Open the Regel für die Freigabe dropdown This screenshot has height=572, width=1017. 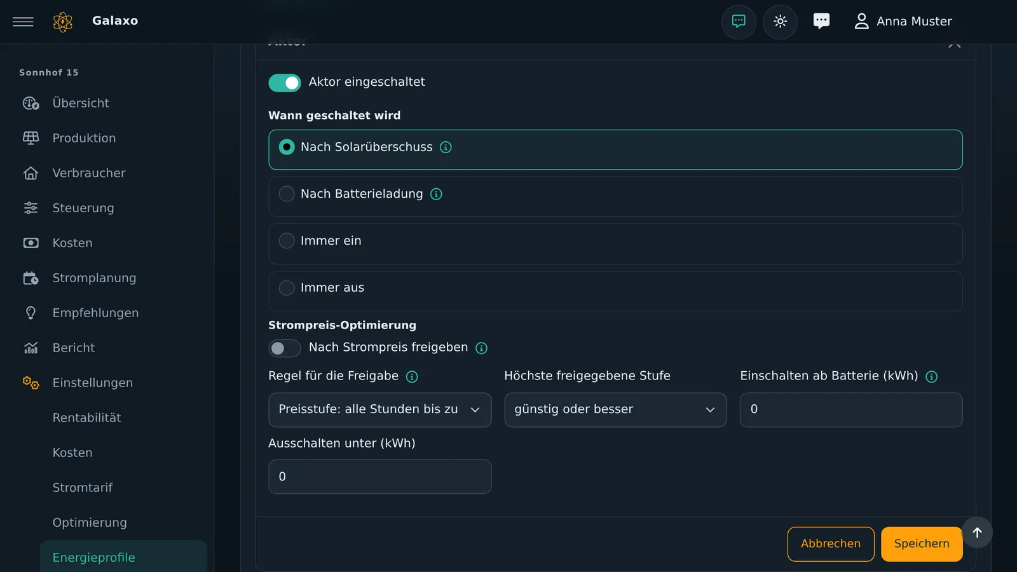pos(380,410)
